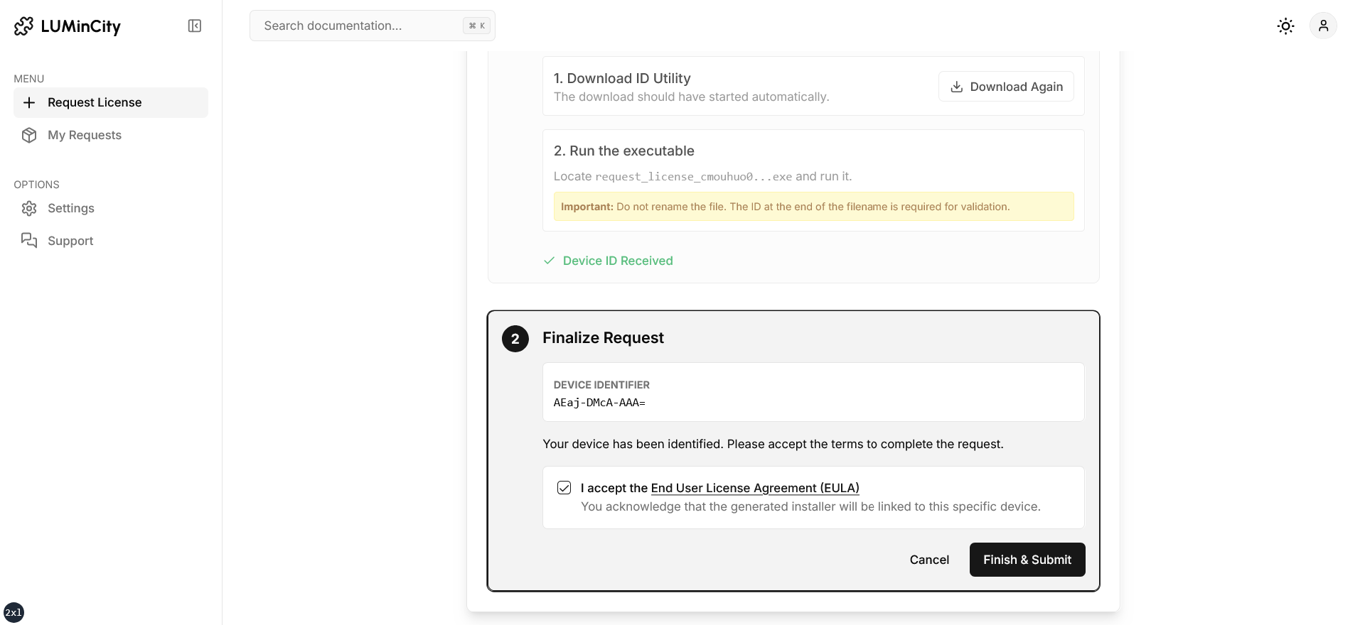Image resolution: width=1365 pixels, height=625 pixels.
Task: Click Finish & Submit button
Action: pos(1027,560)
